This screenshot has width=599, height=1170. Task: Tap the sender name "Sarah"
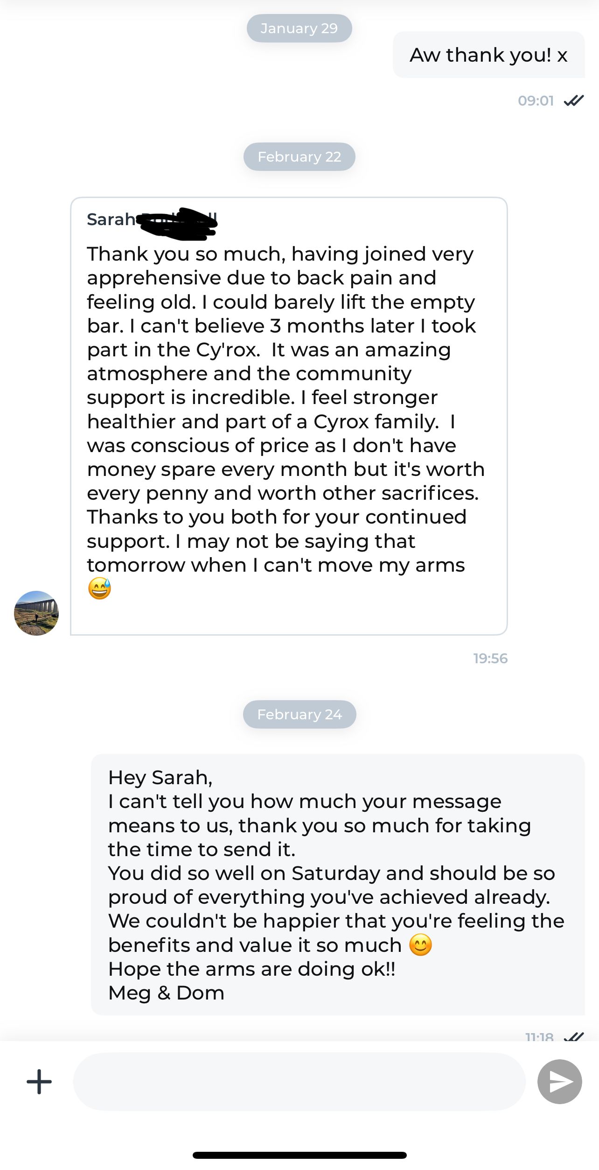pos(111,220)
